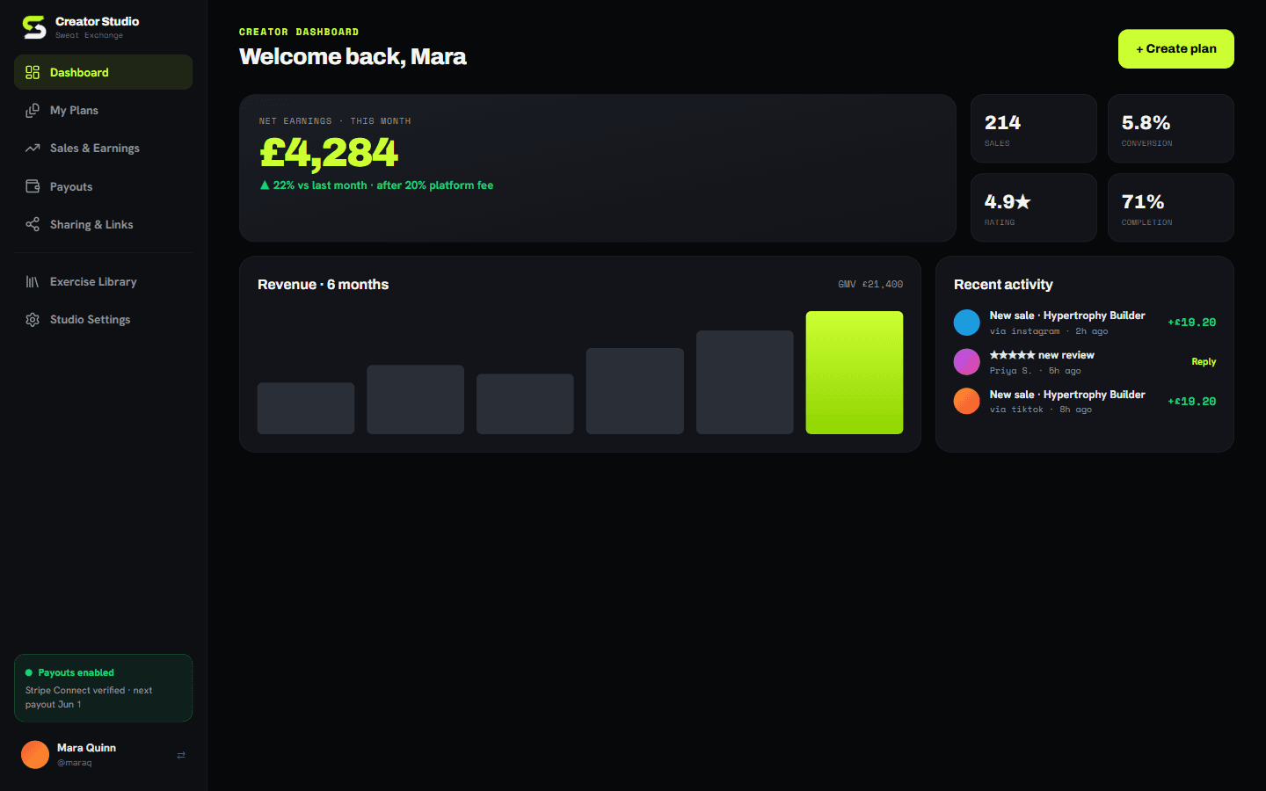The height and width of the screenshot is (791, 1266).
Task: Select the highlighted green revenue bar
Action: [855, 373]
